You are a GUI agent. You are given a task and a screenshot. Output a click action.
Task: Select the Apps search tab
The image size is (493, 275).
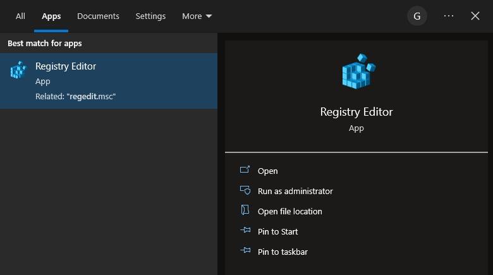51,16
